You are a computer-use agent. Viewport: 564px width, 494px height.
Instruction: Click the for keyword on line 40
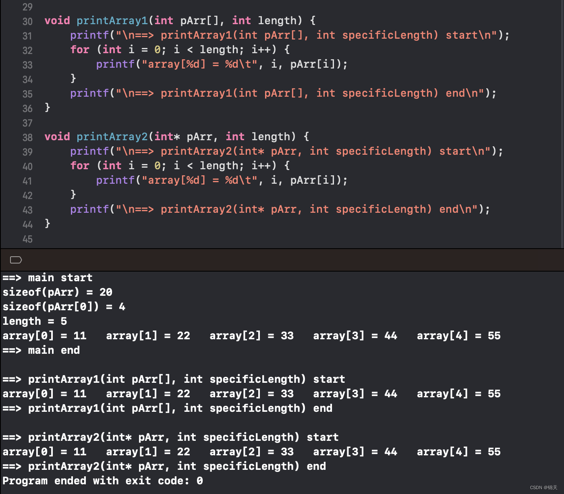coord(80,166)
